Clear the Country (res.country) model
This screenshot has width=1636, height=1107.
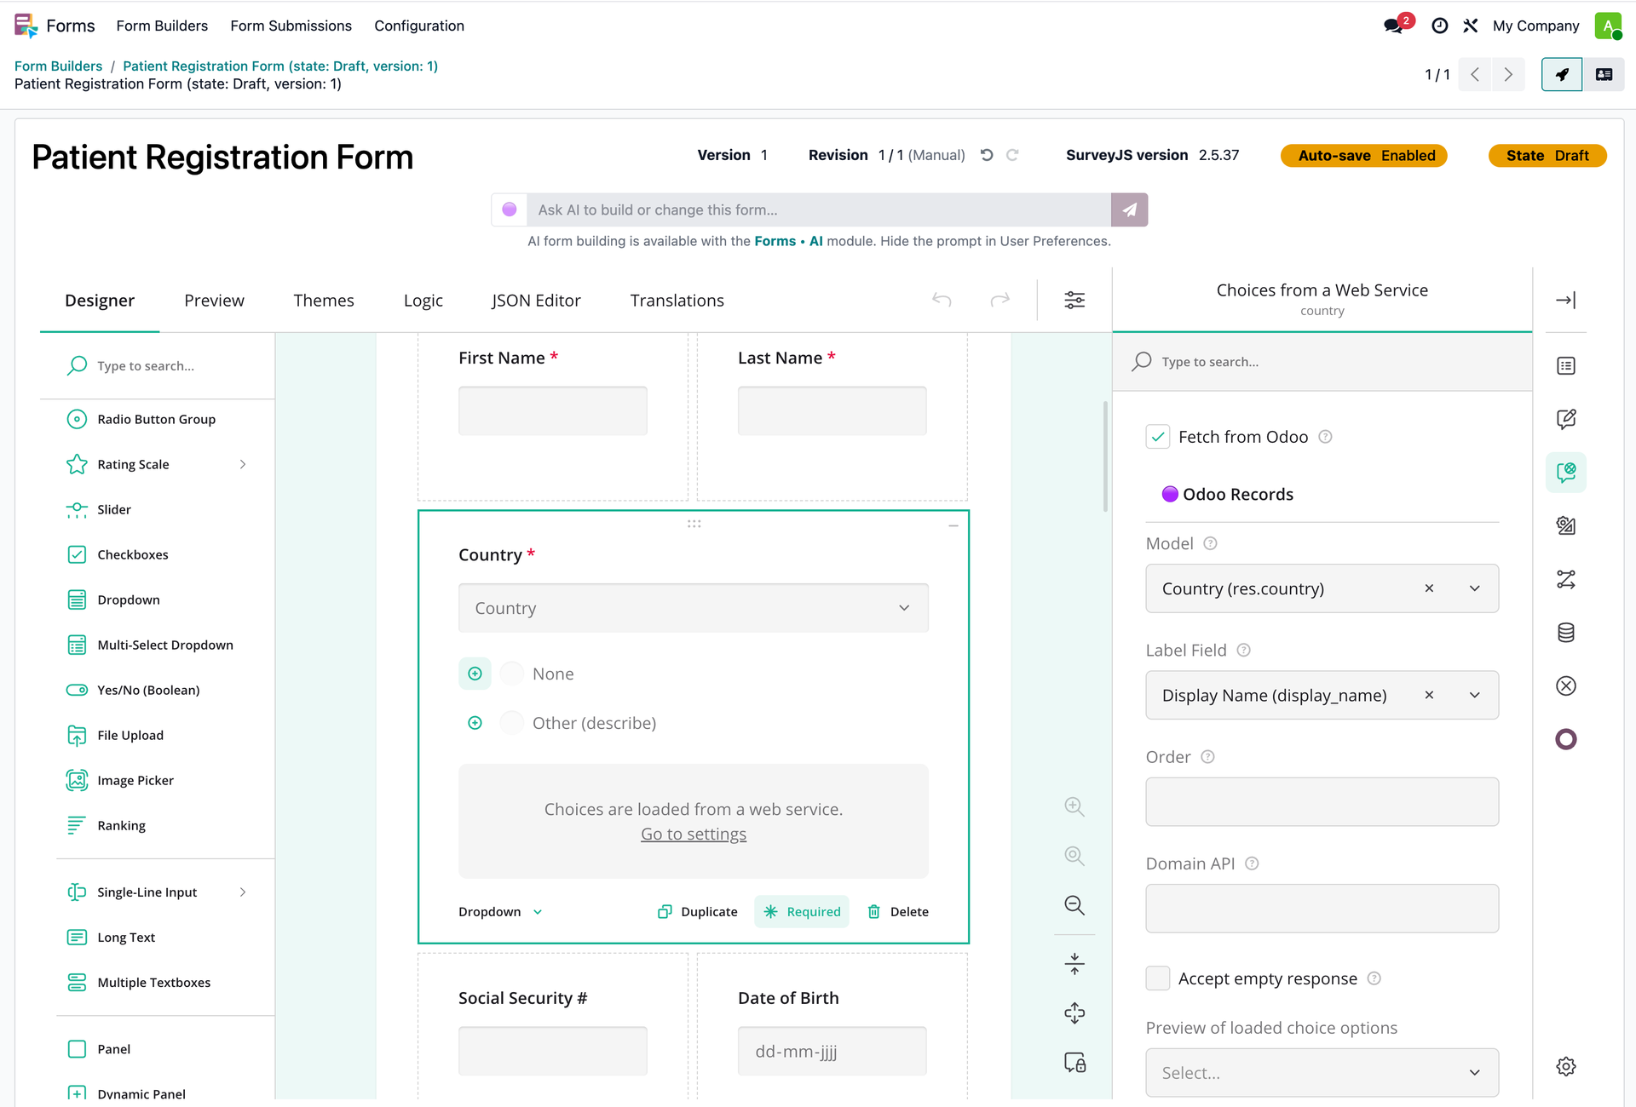coord(1429,588)
